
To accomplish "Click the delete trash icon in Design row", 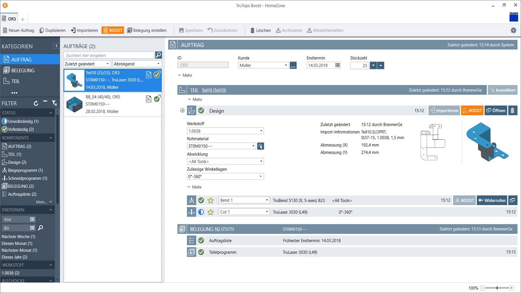I will [512, 111].
